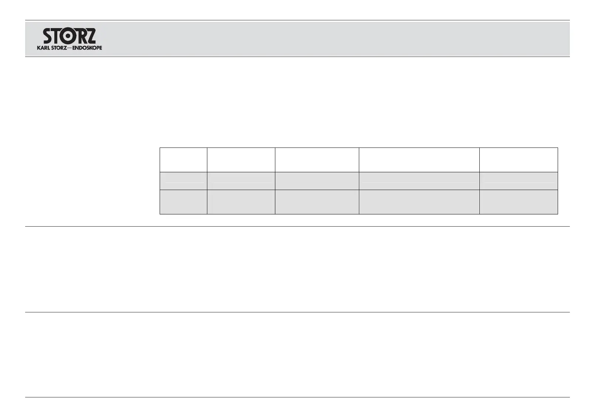595x417 pixels.
Task: Click the third cell in the narrow middle table row
Action: coord(317,181)
